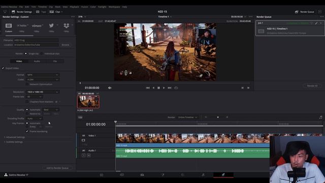Select Automatic quality radio button

[27, 110]
